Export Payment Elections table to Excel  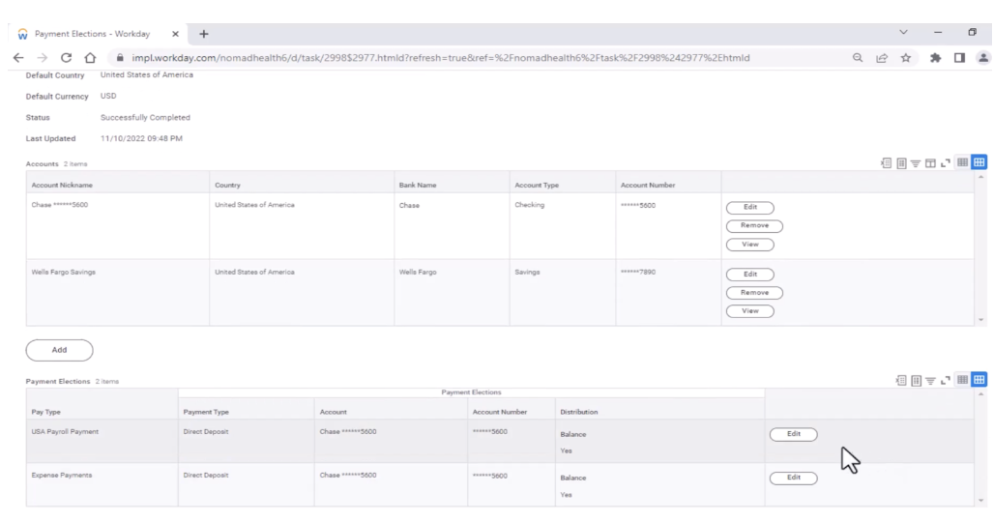900,381
